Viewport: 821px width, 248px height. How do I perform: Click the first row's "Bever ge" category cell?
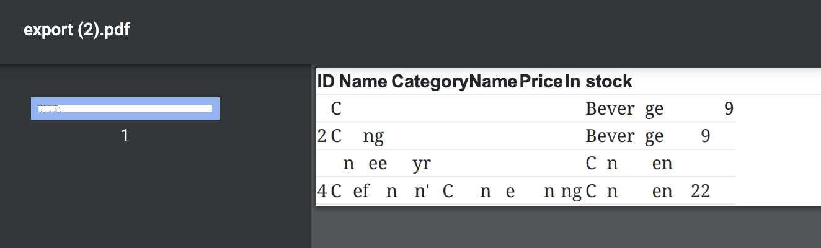tap(624, 109)
